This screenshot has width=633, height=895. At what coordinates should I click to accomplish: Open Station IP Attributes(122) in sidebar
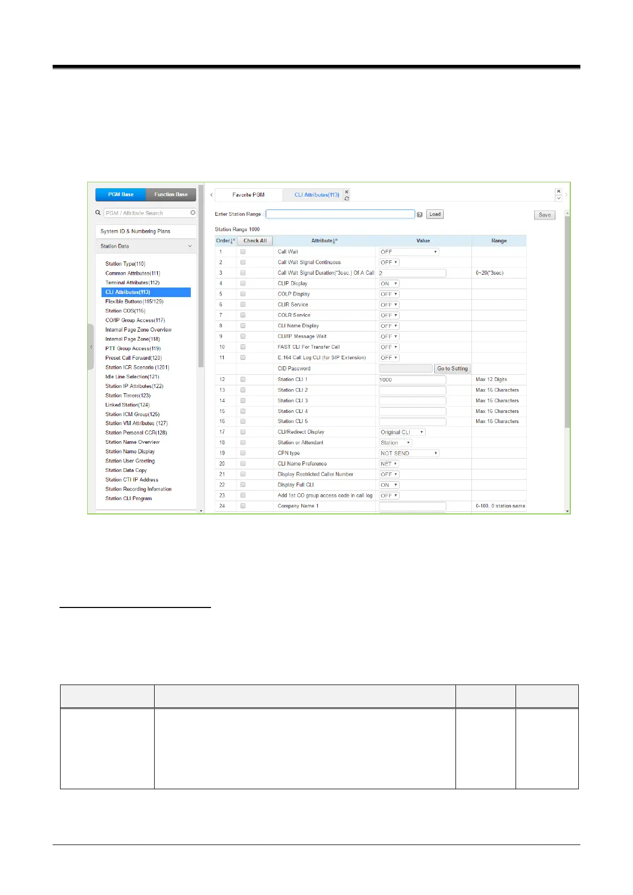(134, 386)
